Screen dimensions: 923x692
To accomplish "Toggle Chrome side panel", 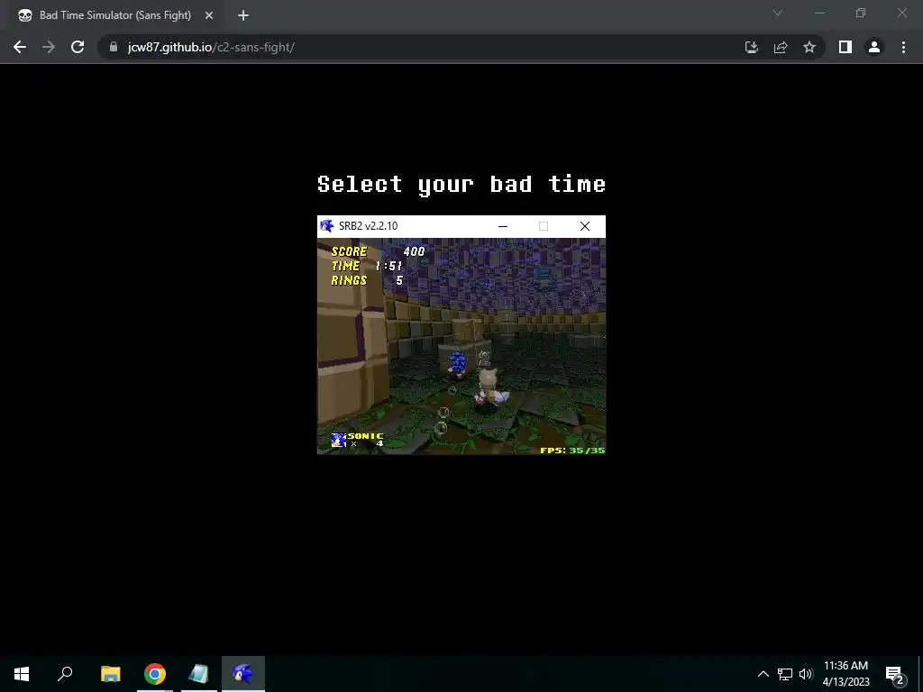I will click(x=845, y=47).
